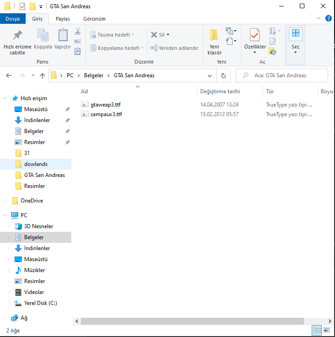Open İndirilenler under Hızlı erişim
Viewport: 335px width, 337px height.
point(37,120)
